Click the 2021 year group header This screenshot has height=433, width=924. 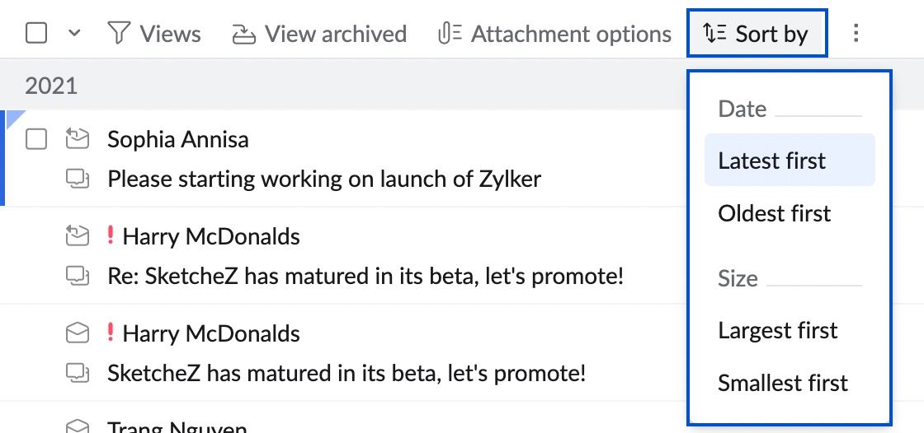[x=51, y=86]
